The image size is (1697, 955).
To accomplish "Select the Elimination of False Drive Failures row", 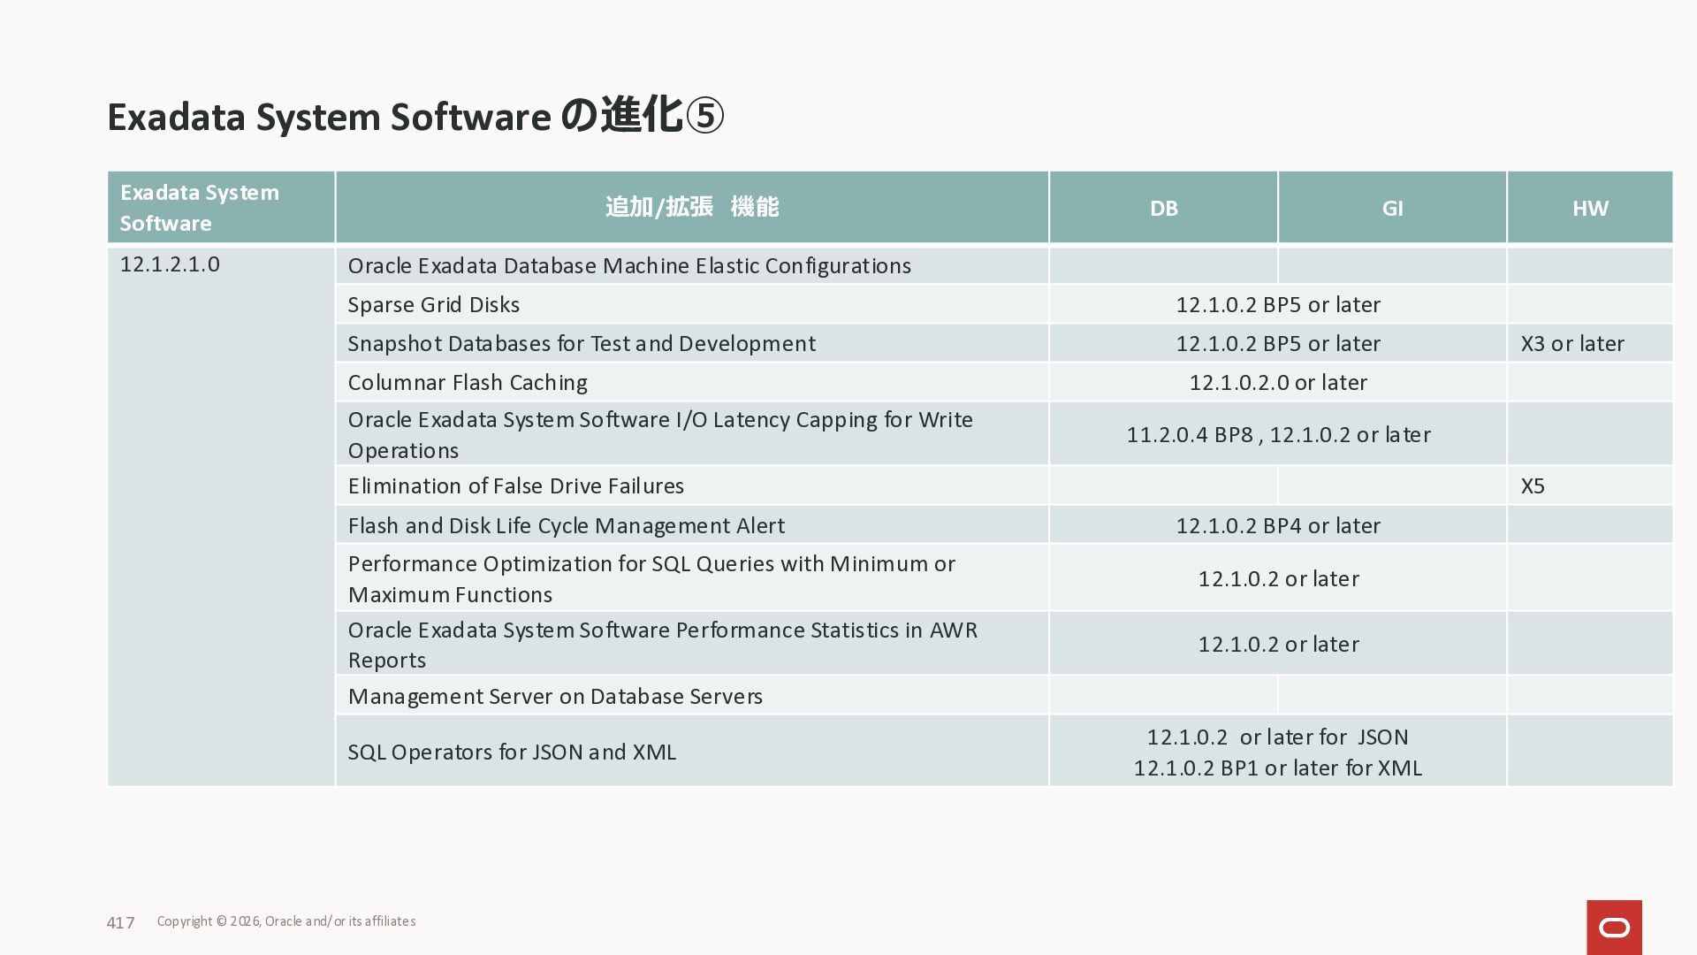I will pyautogui.click(x=515, y=486).
